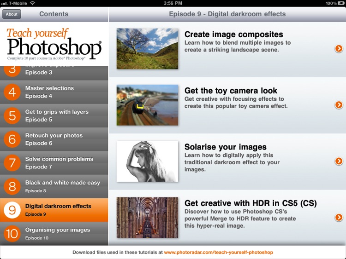Tap the Episode 9 - Digital darkroom effects header
346x259 pixels.
tap(227, 14)
